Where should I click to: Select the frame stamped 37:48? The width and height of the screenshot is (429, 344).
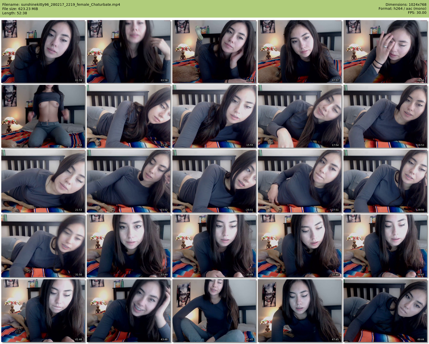(300, 246)
